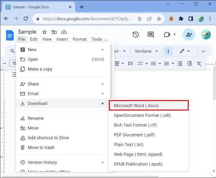
Task: Open the Chrome three-dot menu
Action: click(x=210, y=19)
